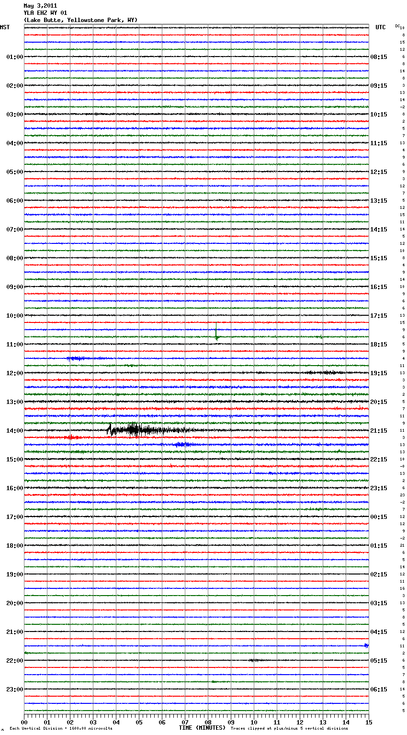Click the "Traces clipped at plus/minus 5 vertical divisions" note
407x735 pixels.
(x=289, y=729)
